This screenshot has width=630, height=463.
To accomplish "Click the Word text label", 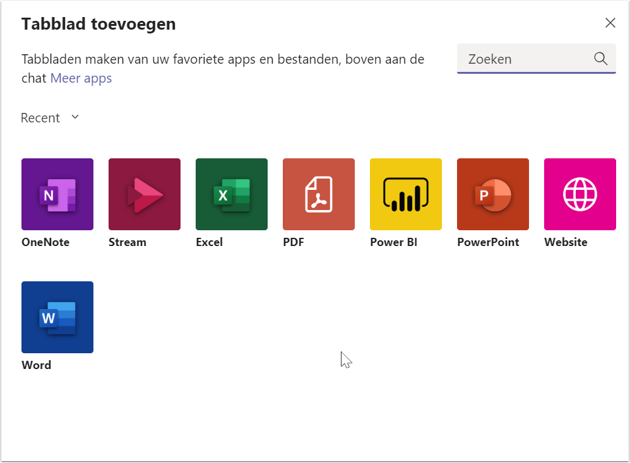I will coord(37,365).
